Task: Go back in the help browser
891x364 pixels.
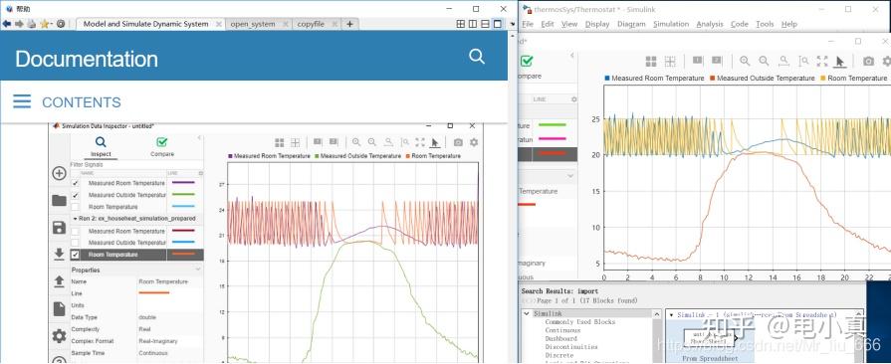Action: [7, 24]
